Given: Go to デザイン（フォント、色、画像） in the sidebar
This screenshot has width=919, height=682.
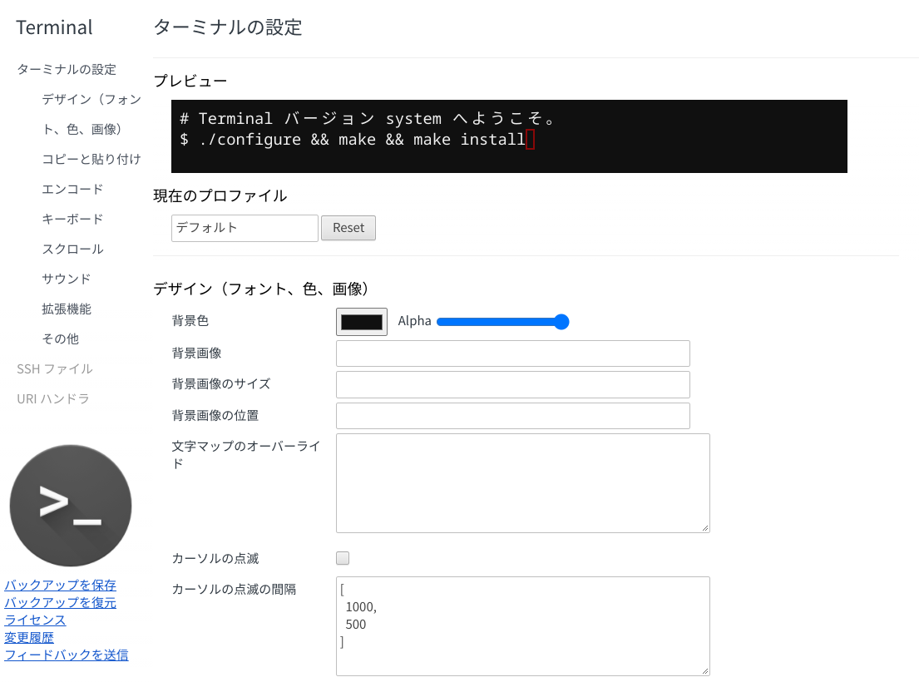Looking at the screenshot, I should (91, 114).
